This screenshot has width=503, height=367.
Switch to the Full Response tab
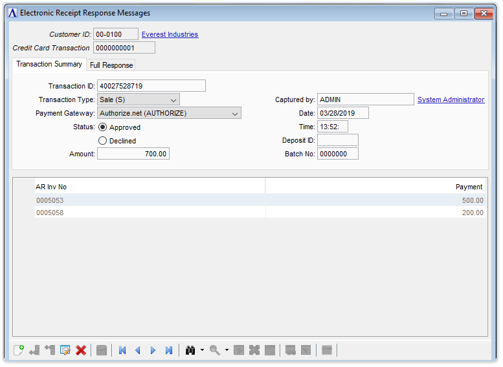[x=111, y=65]
